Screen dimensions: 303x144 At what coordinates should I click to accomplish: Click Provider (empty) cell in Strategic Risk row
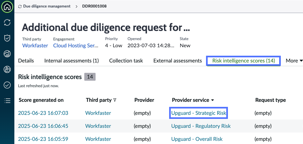(142, 113)
